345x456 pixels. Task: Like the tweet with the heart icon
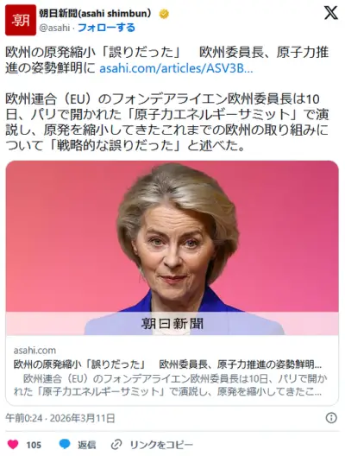pyautogui.click(x=12, y=445)
